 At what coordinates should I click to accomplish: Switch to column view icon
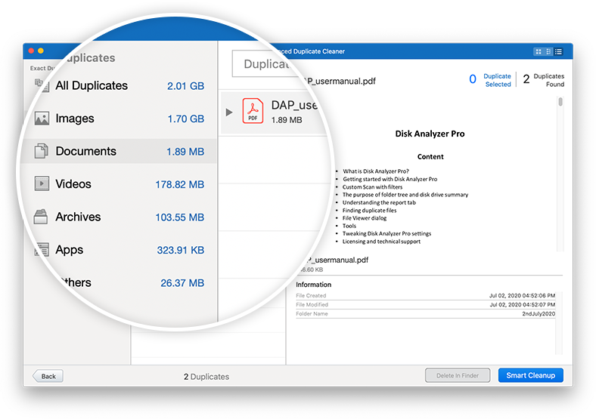click(x=548, y=51)
